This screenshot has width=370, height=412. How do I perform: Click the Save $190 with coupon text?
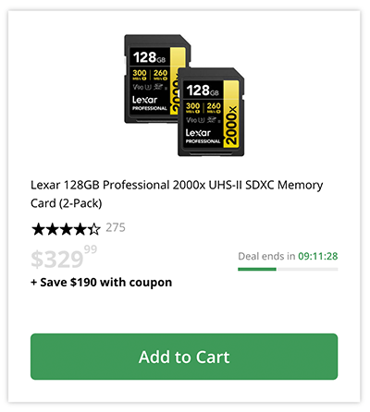tap(102, 283)
